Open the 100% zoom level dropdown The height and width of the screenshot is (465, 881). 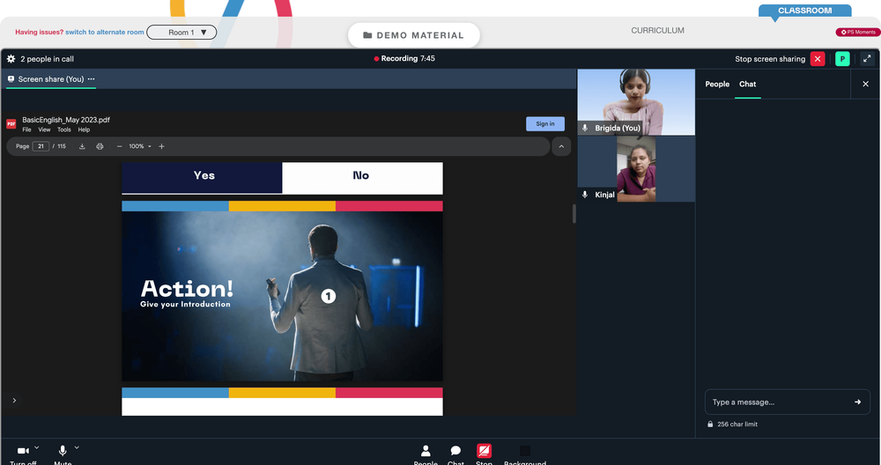[140, 146]
